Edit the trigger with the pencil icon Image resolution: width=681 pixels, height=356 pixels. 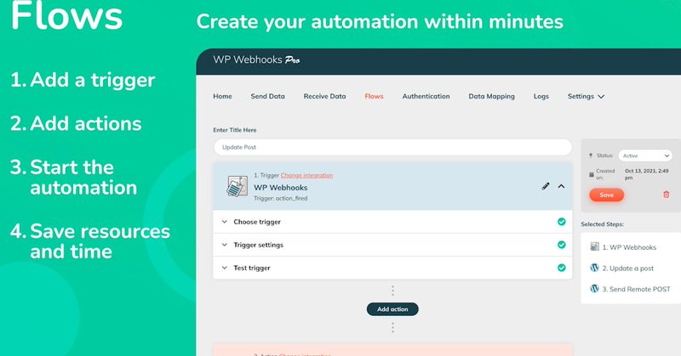point(546,186)
